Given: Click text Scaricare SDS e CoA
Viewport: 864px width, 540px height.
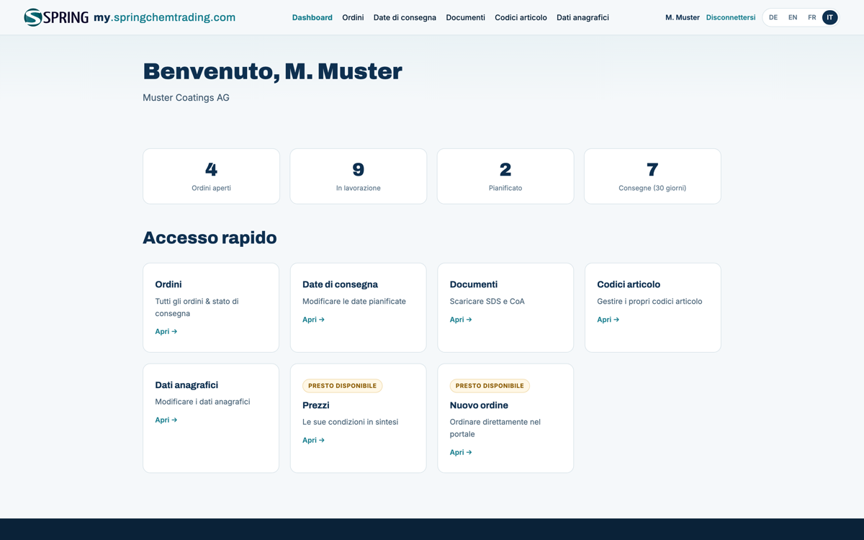Looking at the screenshot, I should click(x=487, y=301).
